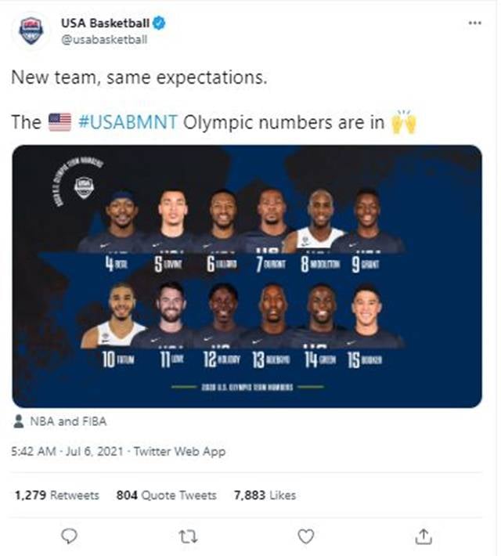
Task: Click the 5:42 AM Jul 6, 2021 timestamp
Action: [67, 451]
